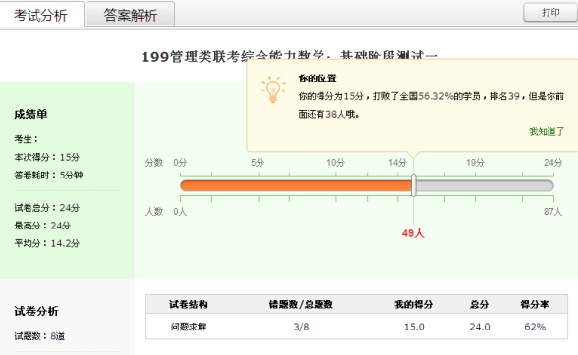Click the 62% rate cell

535,327
